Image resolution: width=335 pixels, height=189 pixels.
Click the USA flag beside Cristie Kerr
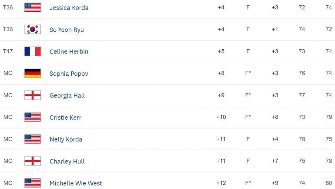click(33, 117)
